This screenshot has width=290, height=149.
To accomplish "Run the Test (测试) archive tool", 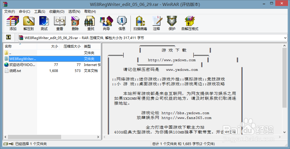I will (x=44, y=23).
